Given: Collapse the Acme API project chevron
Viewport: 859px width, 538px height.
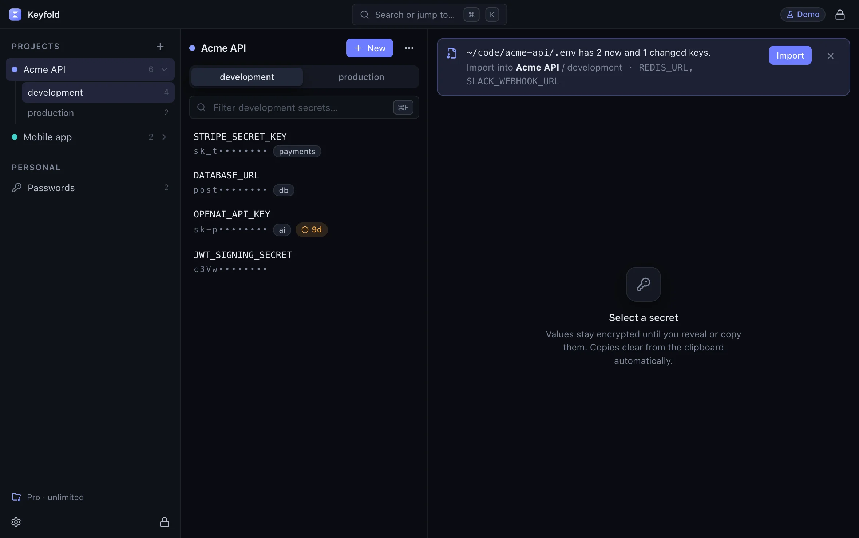Looking at the screenshot, I should pyautogui.click(x=164, y=69).
